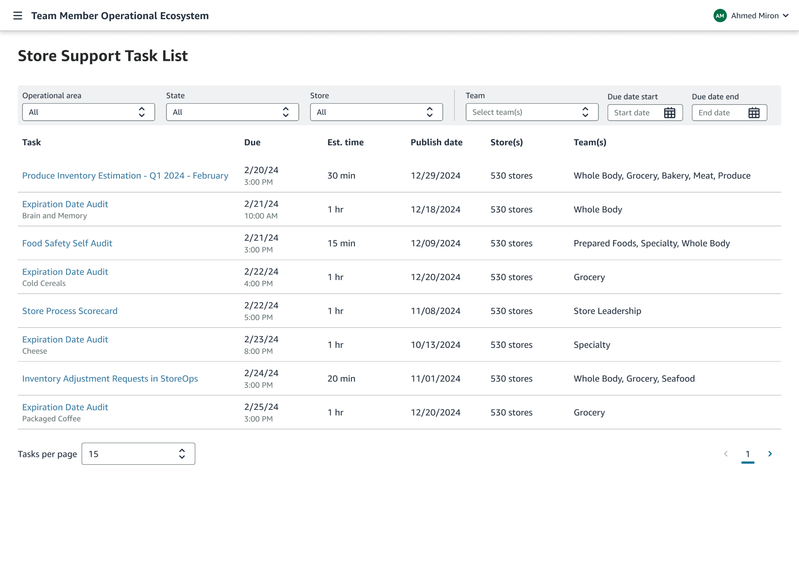Click the Task column header
Viewport: 799px width, 568px height.
tap(32, 142)
